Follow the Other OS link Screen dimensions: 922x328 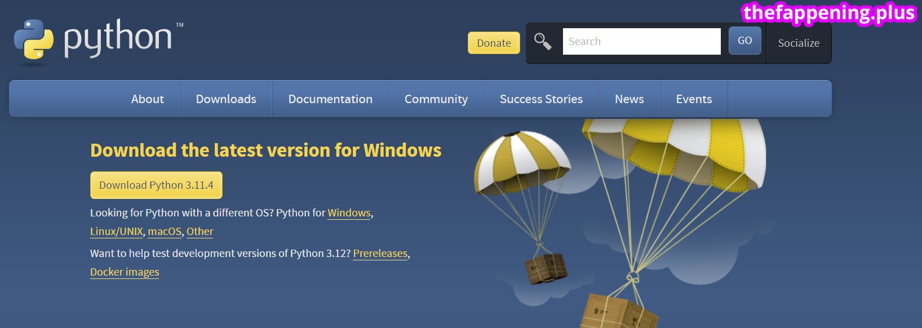(200, 231)
